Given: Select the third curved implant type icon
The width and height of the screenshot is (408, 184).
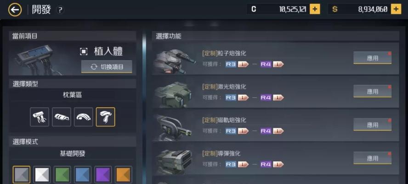Looking at the screenshot, I should [83, 117].
